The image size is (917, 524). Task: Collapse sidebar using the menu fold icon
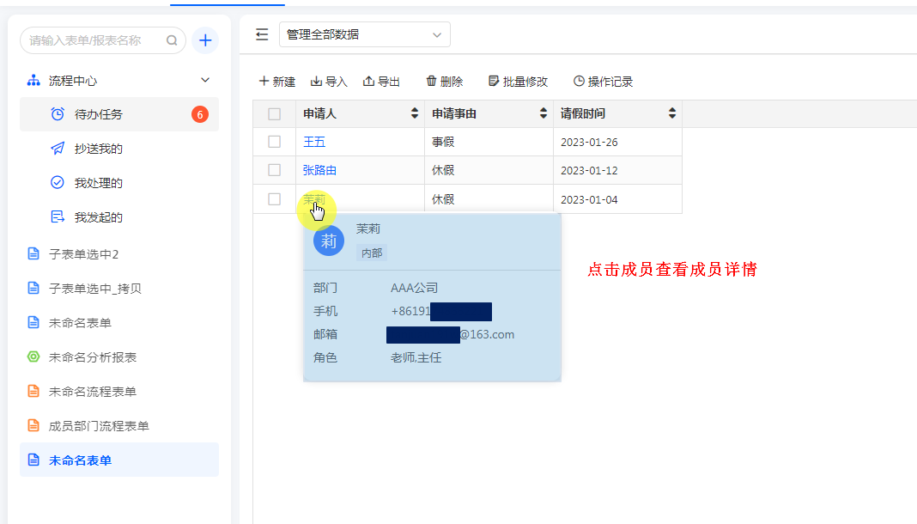(262, 34)
